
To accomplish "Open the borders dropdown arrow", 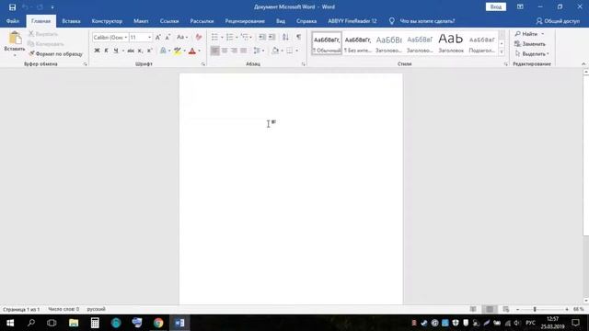I will tap(296, 51).
